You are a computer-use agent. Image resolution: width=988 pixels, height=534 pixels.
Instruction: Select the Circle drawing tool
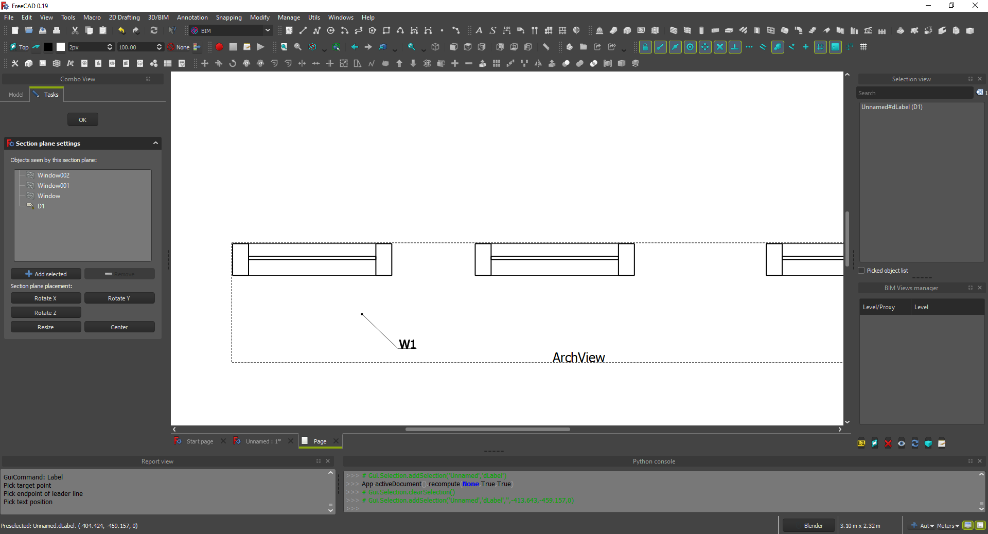click(331, 31)
